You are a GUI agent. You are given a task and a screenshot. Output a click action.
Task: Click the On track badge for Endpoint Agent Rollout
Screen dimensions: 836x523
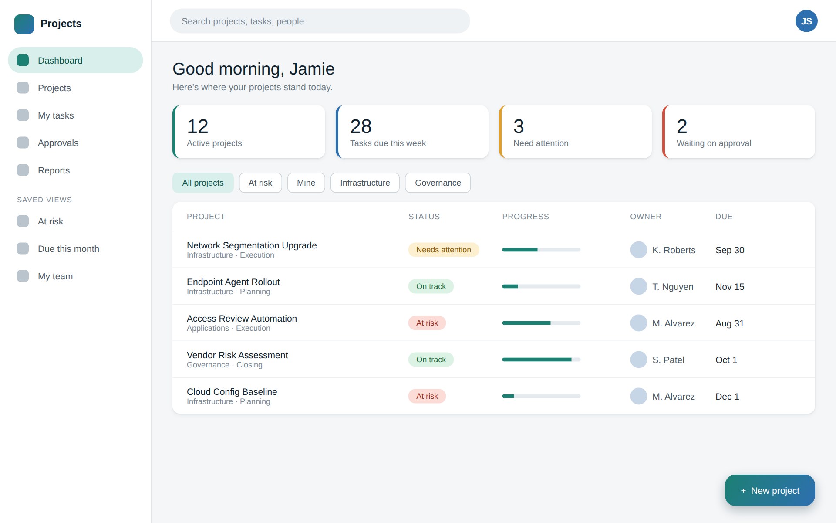click(431, 286)
